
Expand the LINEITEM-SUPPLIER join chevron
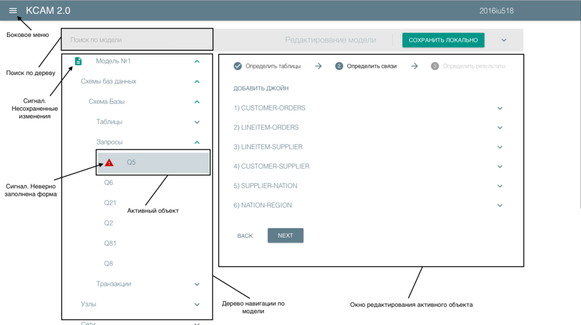[499, 147]
